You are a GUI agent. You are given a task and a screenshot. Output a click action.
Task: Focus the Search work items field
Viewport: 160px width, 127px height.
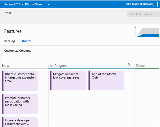143,14
